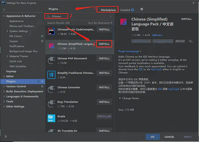
Task: Click the Apply button
Action: [188, 137]
